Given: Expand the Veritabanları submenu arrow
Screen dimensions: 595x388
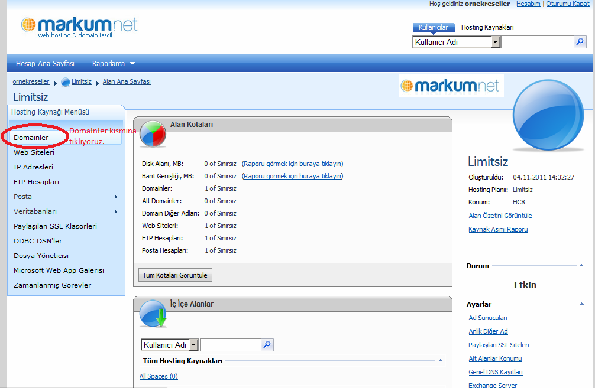Looking at the screenshot, I should coord(116,212).
